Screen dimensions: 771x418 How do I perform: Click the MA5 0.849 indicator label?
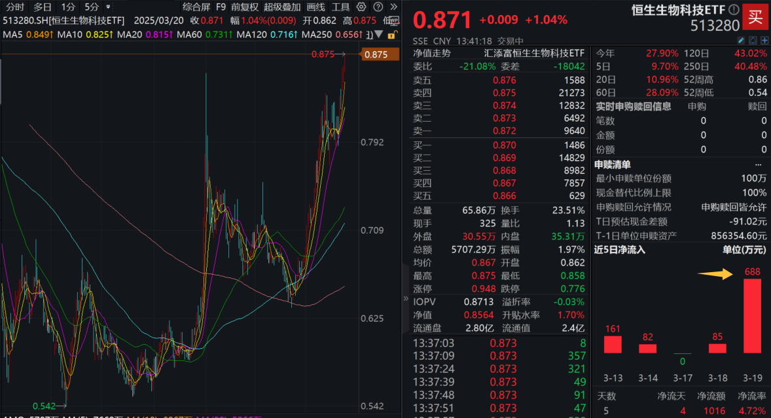click(29, 35)
